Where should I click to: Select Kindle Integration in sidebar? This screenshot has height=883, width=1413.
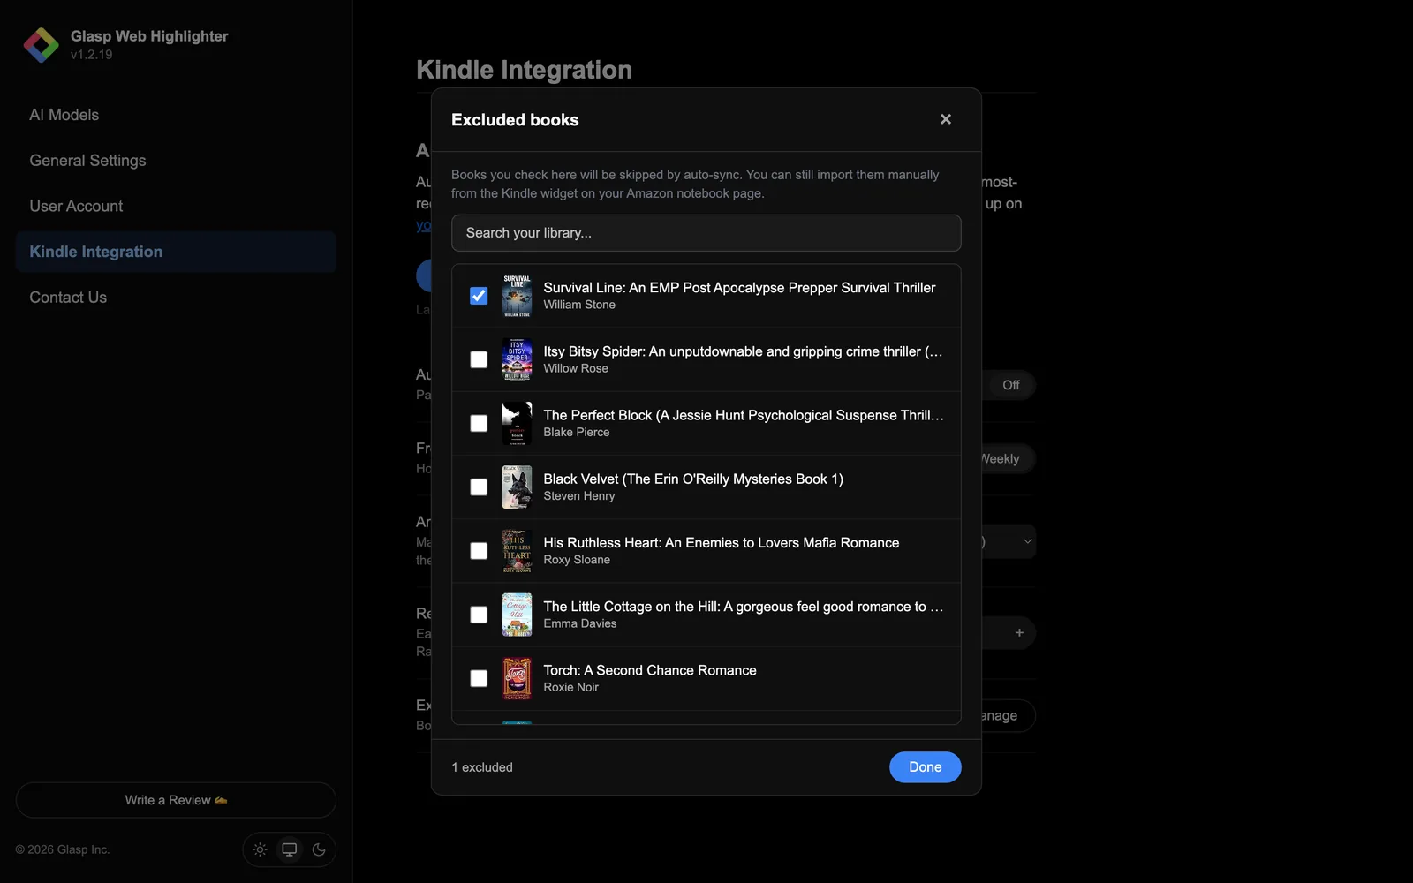(176, 252)
